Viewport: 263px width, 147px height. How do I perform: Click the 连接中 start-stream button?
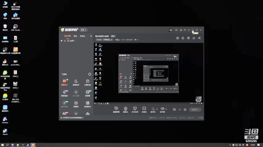point(195,109)
